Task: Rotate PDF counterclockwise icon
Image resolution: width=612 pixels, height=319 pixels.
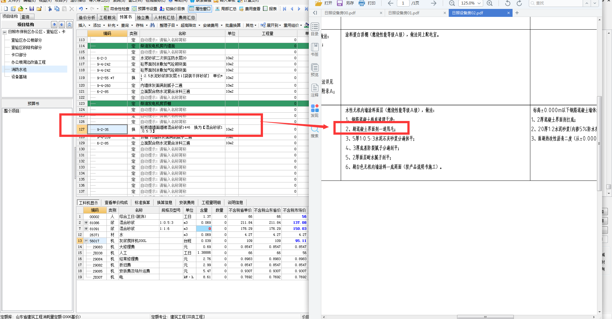Action: point(508,3)
